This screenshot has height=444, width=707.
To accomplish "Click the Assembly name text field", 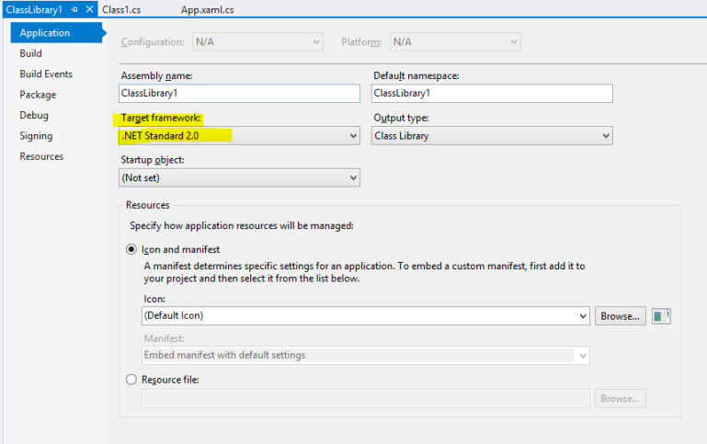I will coord(239,94).
